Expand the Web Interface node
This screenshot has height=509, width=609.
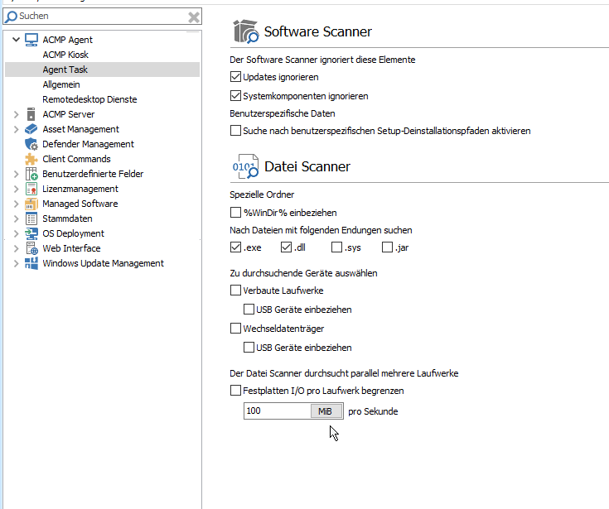coord(16,248)
